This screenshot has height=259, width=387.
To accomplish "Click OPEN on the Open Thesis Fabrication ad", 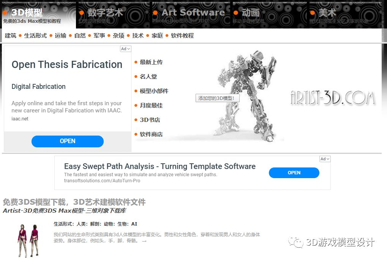I will [x=68, y=141].
